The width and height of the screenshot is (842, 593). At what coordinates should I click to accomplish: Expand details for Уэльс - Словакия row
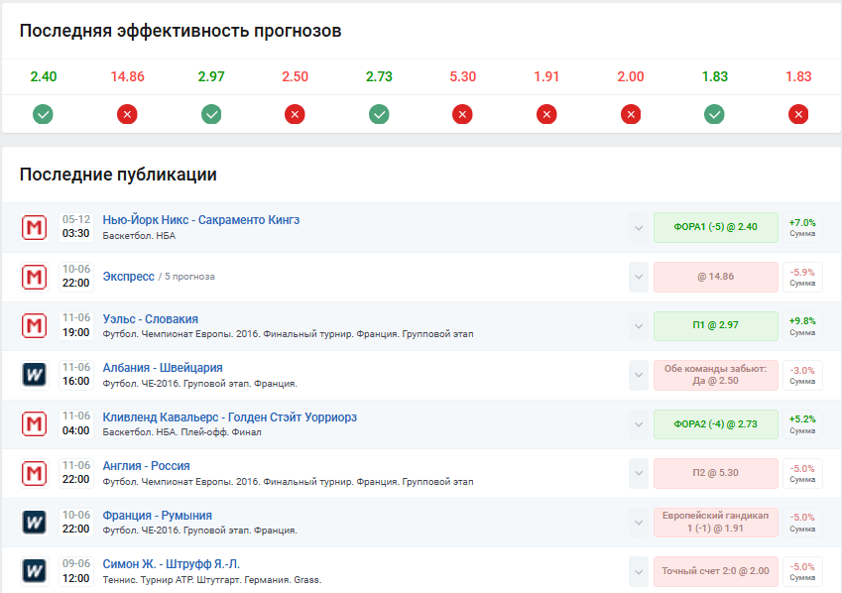pyautogui.click(x=638, y=325)
